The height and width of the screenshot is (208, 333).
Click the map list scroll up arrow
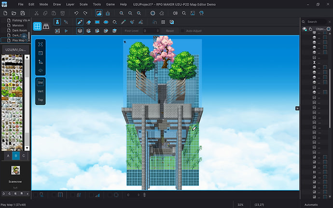point(29,20)
